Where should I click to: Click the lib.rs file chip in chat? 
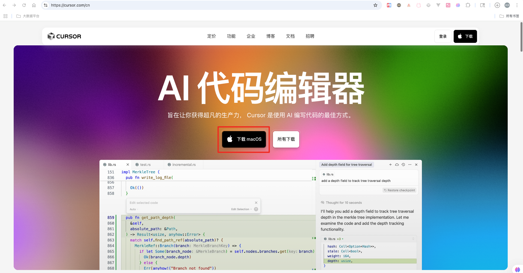328,174
